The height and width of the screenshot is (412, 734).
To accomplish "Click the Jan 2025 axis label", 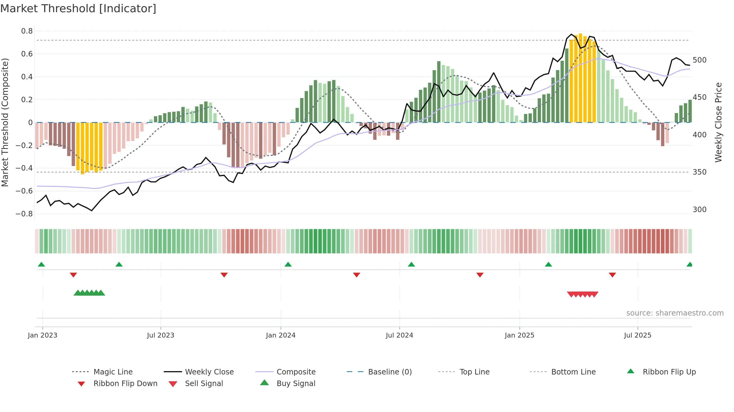I will [520, 335].
